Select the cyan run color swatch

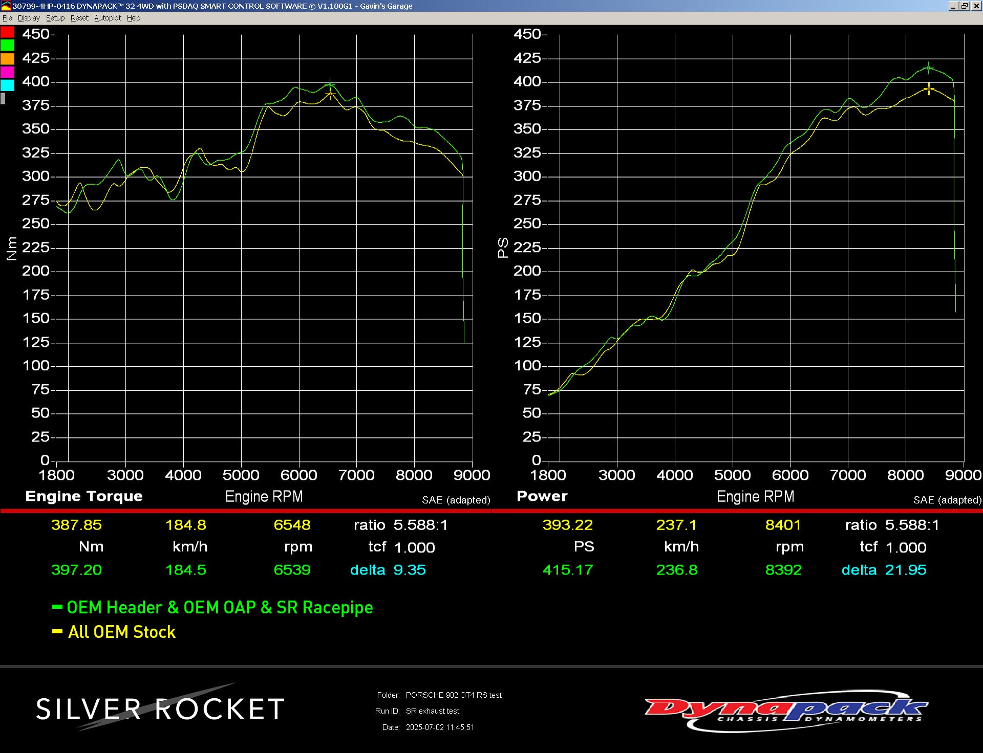7,85
